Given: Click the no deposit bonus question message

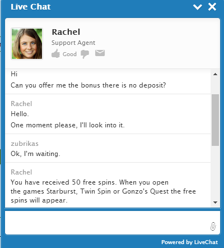Looking at the screenshot, I should [x=88, y=85].
